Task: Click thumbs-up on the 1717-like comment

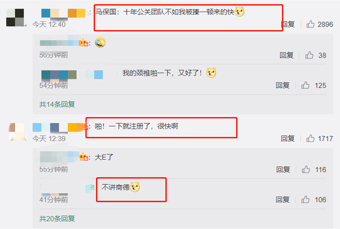Action: pyautogui.click(x=310, y=138)
